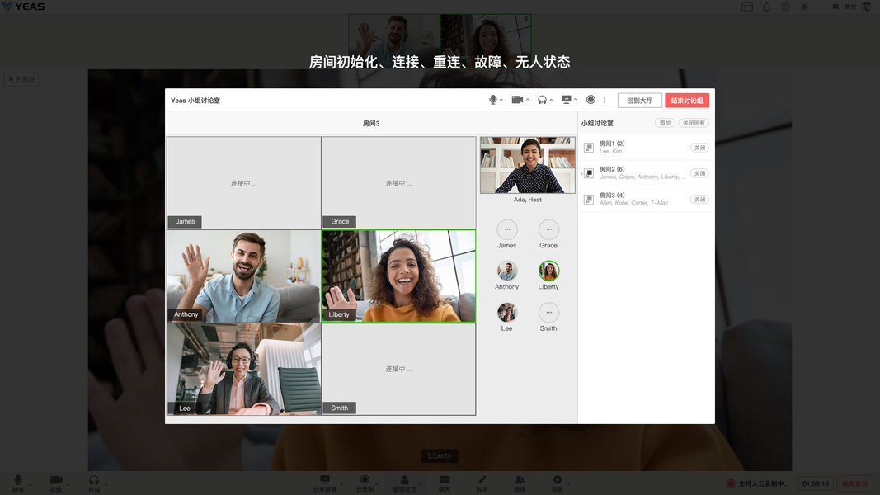The height and width of the screenshot is (495, 880).
Task: Select Lee's avatar in participant list
Action: [x=506, y=313]
